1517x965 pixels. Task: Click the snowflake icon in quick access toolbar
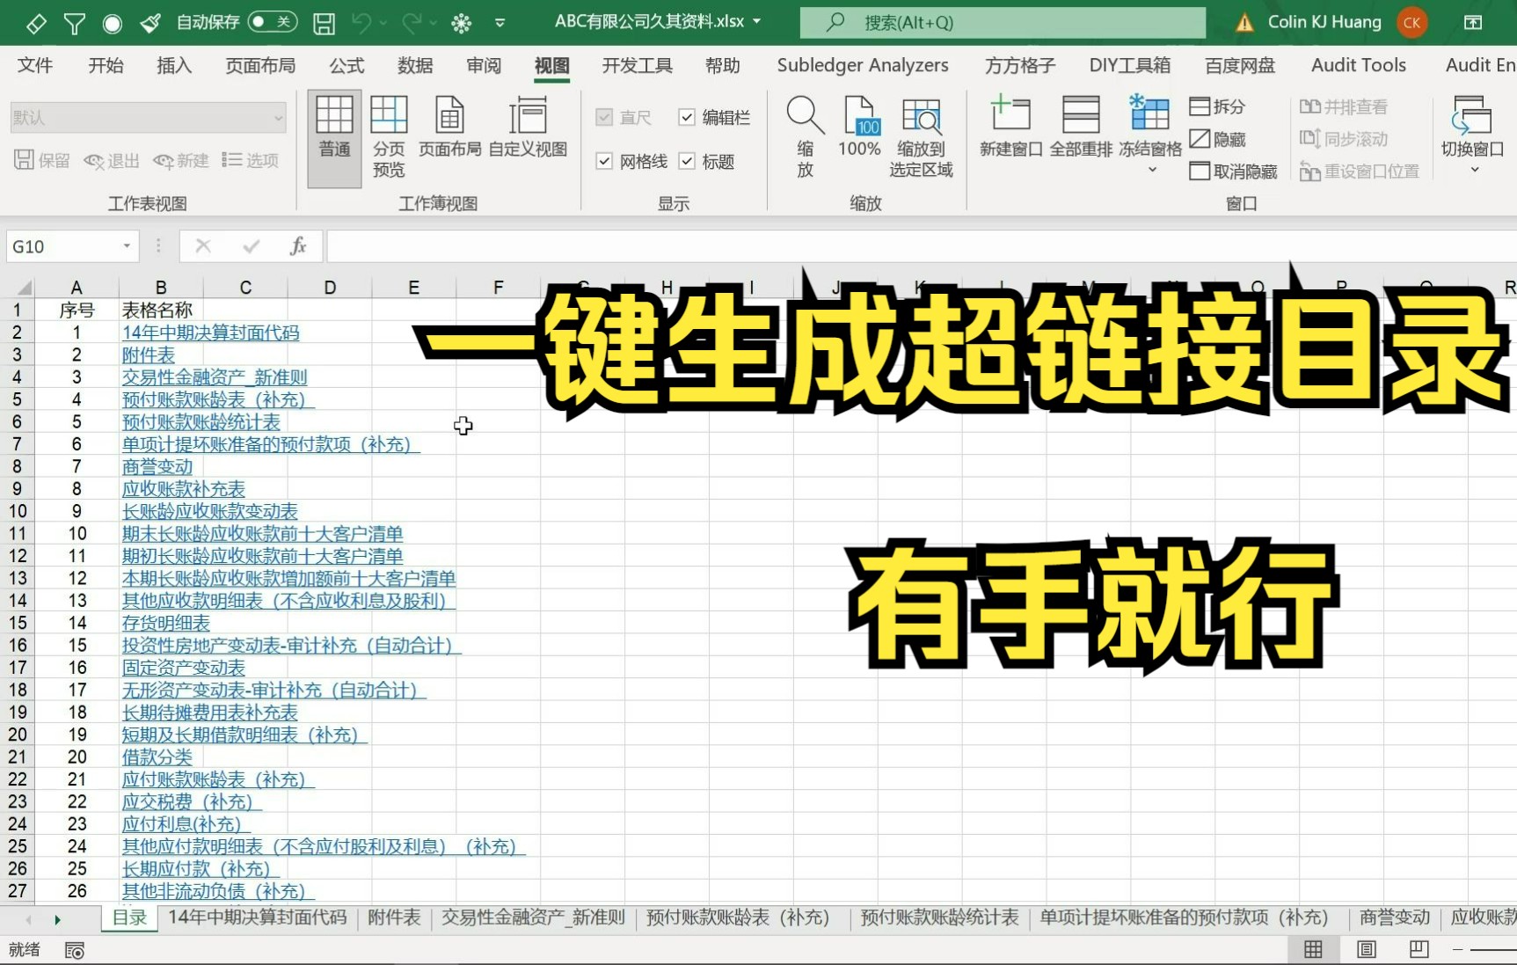[461, 23]
